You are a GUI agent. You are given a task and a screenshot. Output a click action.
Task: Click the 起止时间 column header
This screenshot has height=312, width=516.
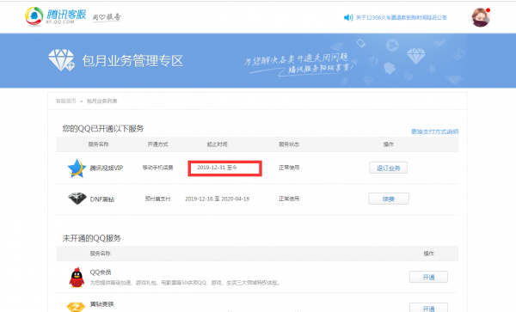218,144
